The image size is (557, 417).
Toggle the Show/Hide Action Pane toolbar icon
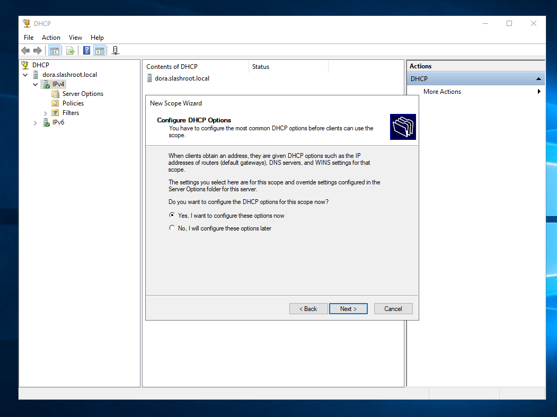click(x=99, y=51)
